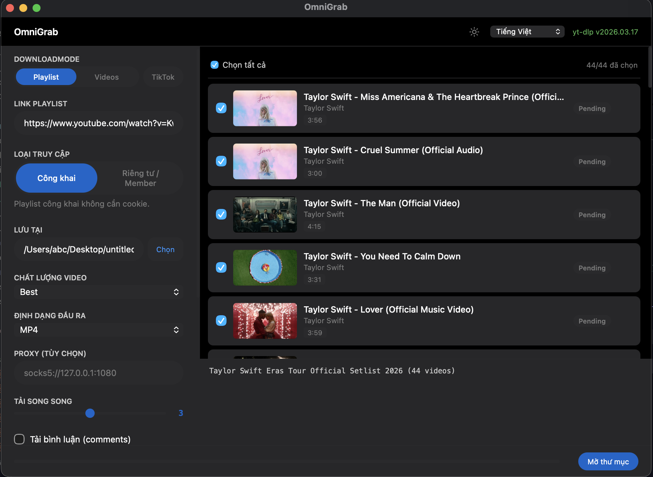The image size is (653, 477).
Task: Click the Chọn folder button
Action: pos(165,249)
